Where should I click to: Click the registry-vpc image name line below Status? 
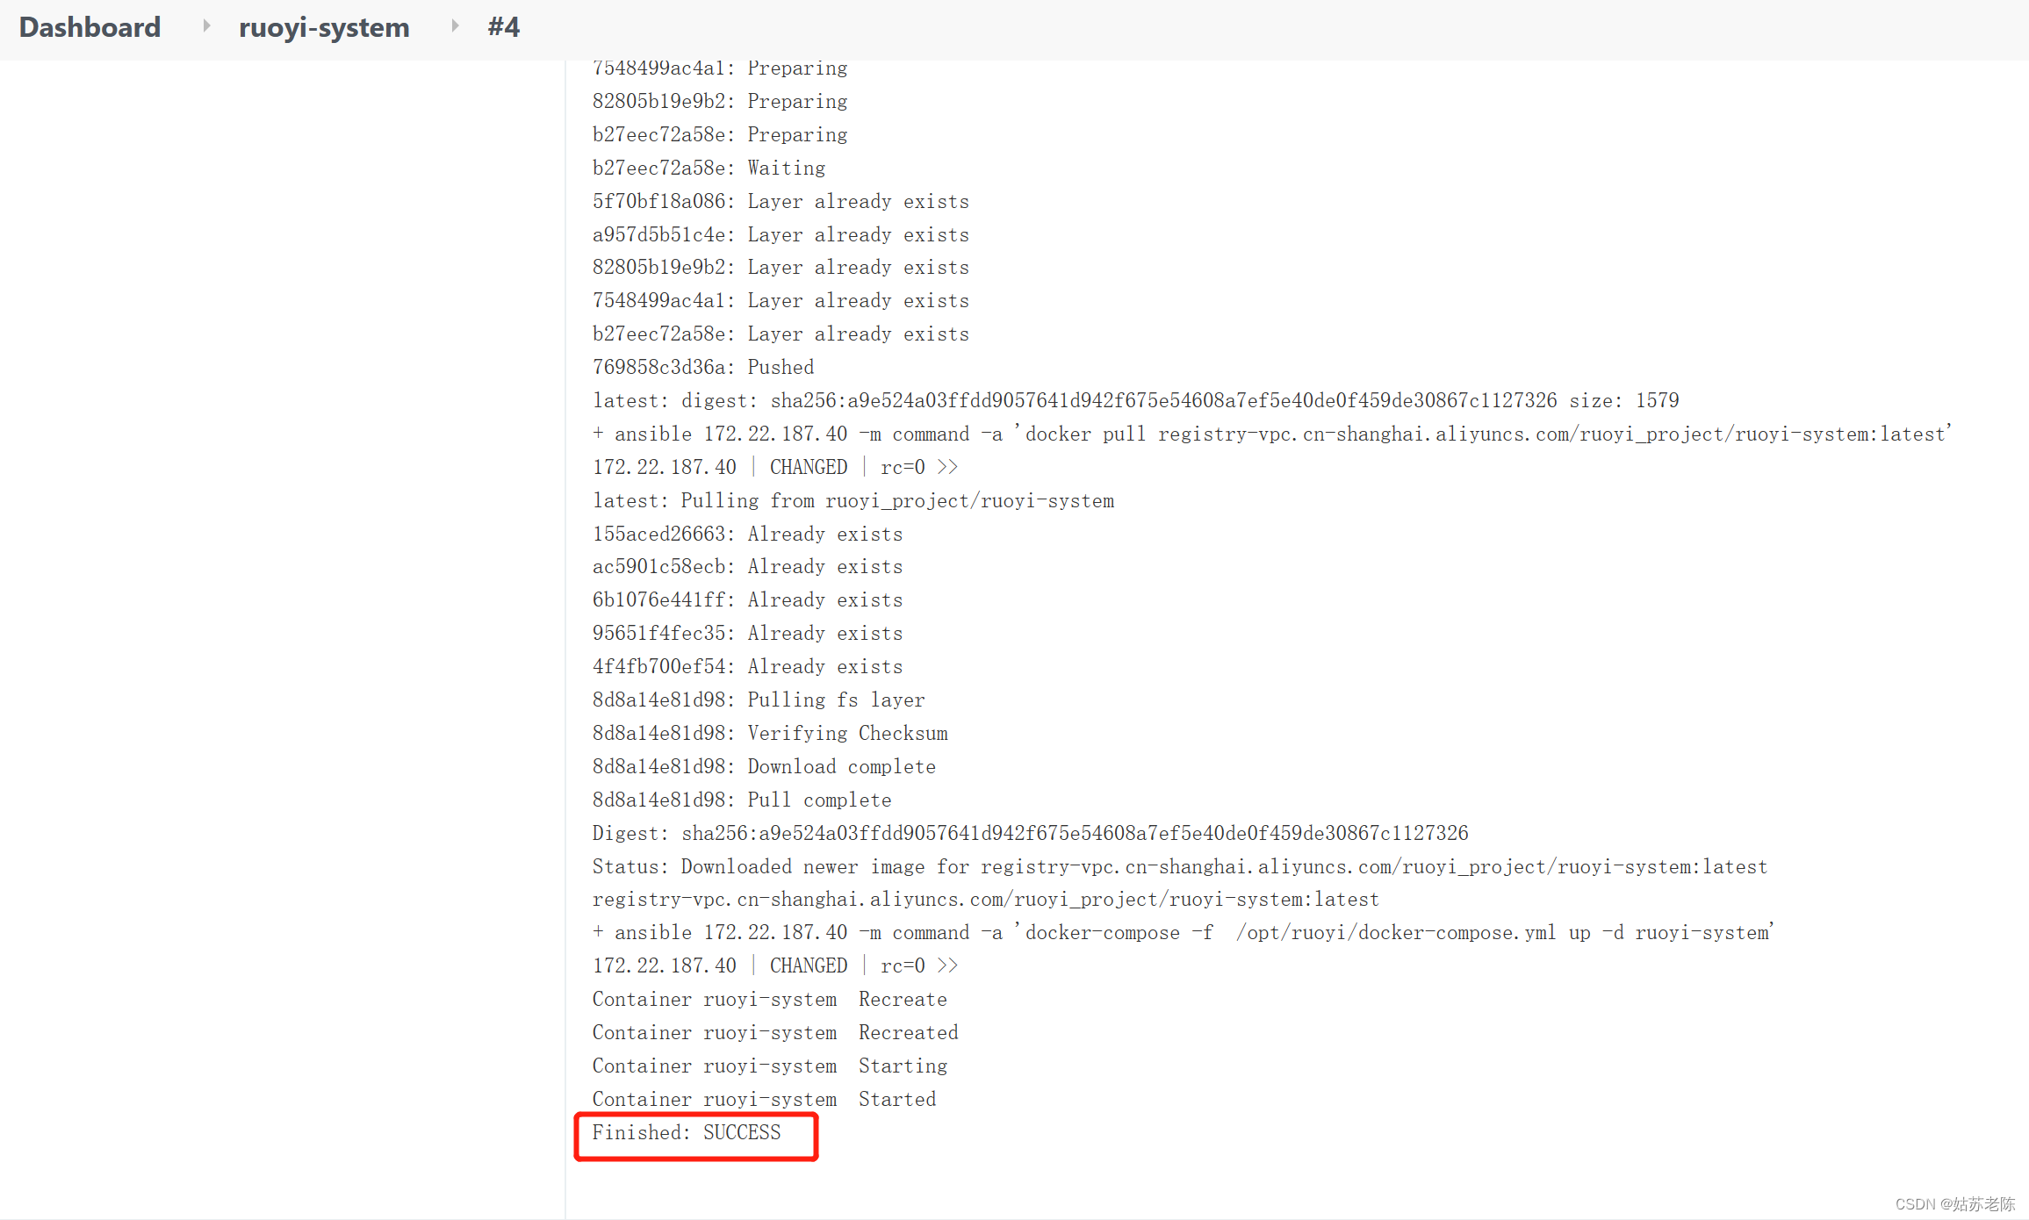[x=985, y=899]
